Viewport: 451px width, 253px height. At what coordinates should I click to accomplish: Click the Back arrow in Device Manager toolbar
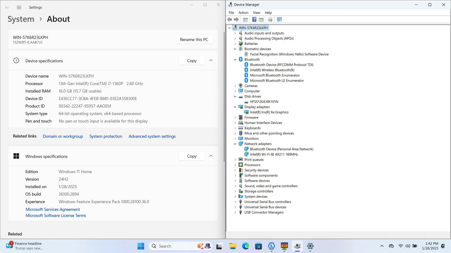[x=229, y=19]
